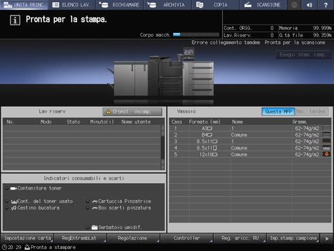Click the globe network icon
Viewport: 334px width, 251px height.
[294, 5]
